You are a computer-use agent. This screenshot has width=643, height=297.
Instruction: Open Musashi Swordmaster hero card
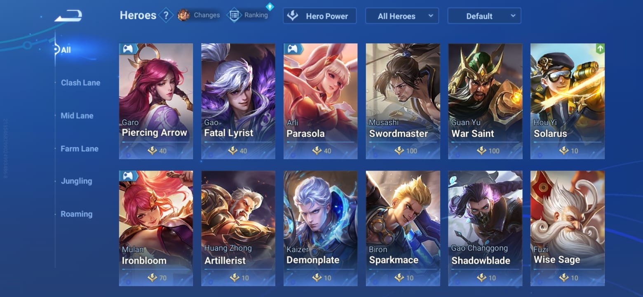403,101
